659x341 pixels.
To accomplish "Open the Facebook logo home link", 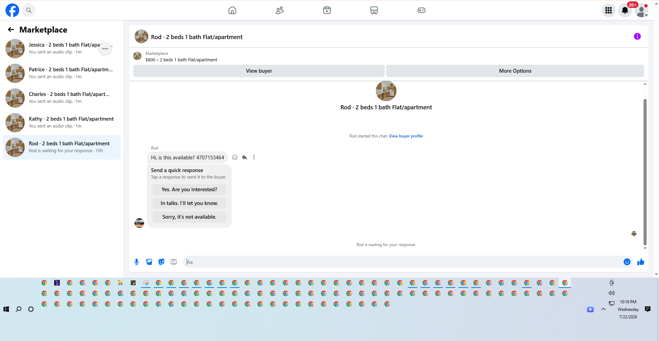I will 12,10.
